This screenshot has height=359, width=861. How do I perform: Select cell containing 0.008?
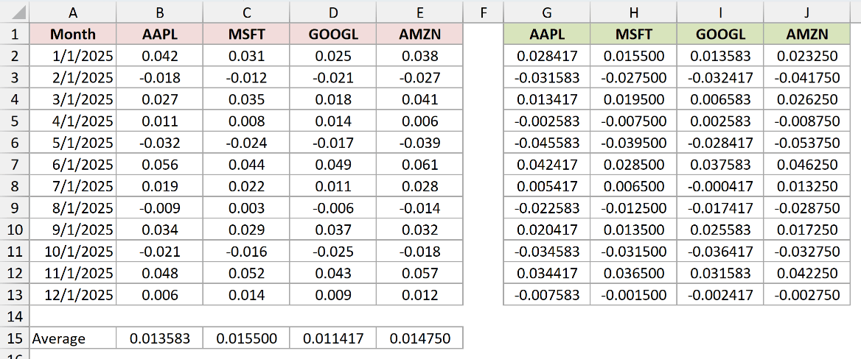[246, 121]
